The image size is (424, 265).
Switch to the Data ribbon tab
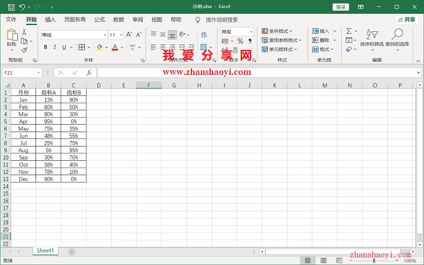tap(118, 19)
